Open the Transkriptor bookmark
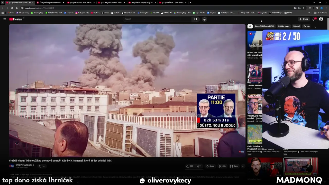The width and height of the screenshot is (329, 185). tap(143, 13)
